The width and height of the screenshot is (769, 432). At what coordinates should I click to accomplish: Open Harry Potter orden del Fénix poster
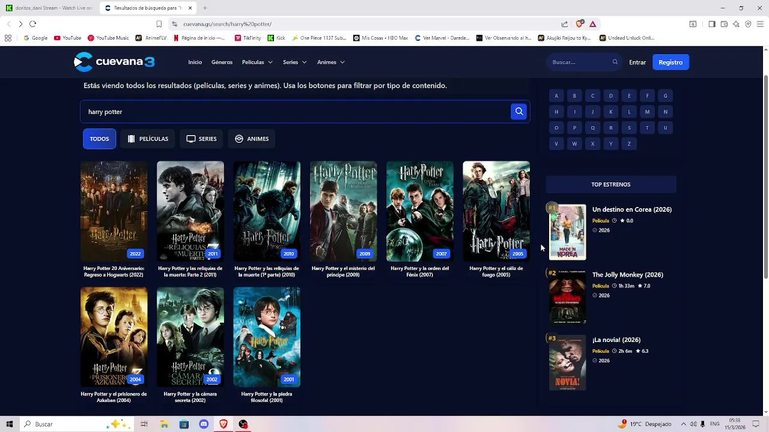pos(419,211)
